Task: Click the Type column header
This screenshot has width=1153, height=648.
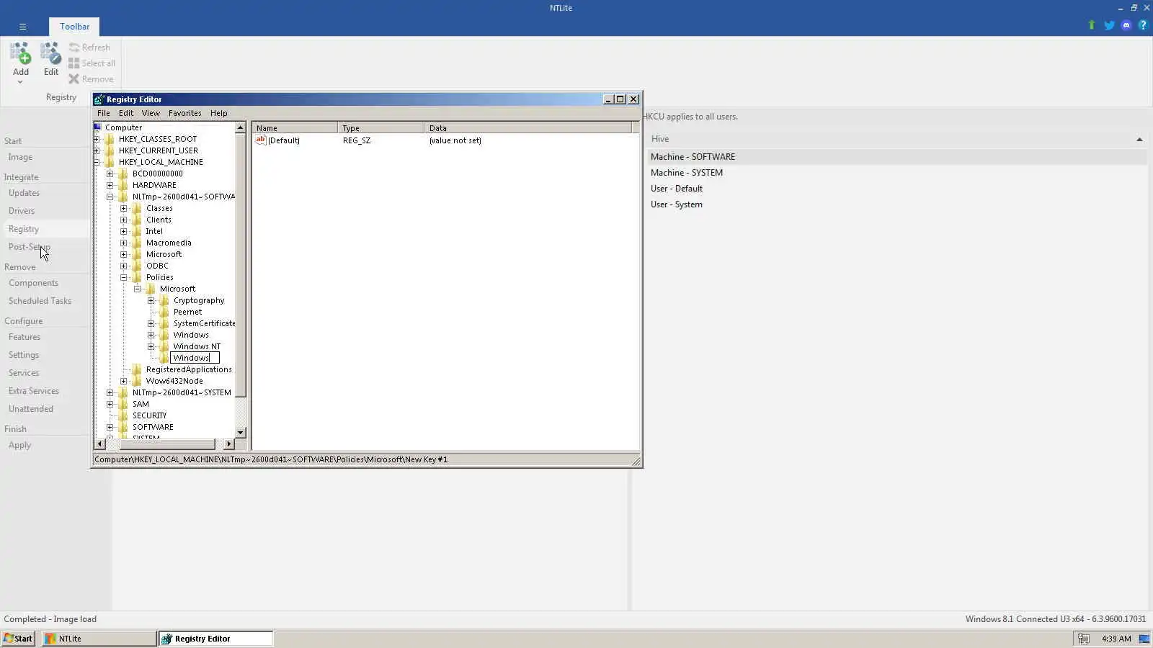Action: pyautogui.click(x=380, y=128)
